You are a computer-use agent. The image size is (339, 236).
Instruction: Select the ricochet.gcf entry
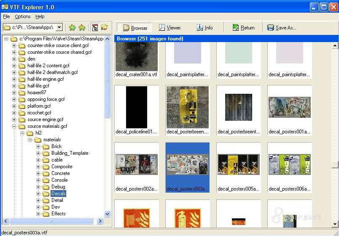click(39, 113)
